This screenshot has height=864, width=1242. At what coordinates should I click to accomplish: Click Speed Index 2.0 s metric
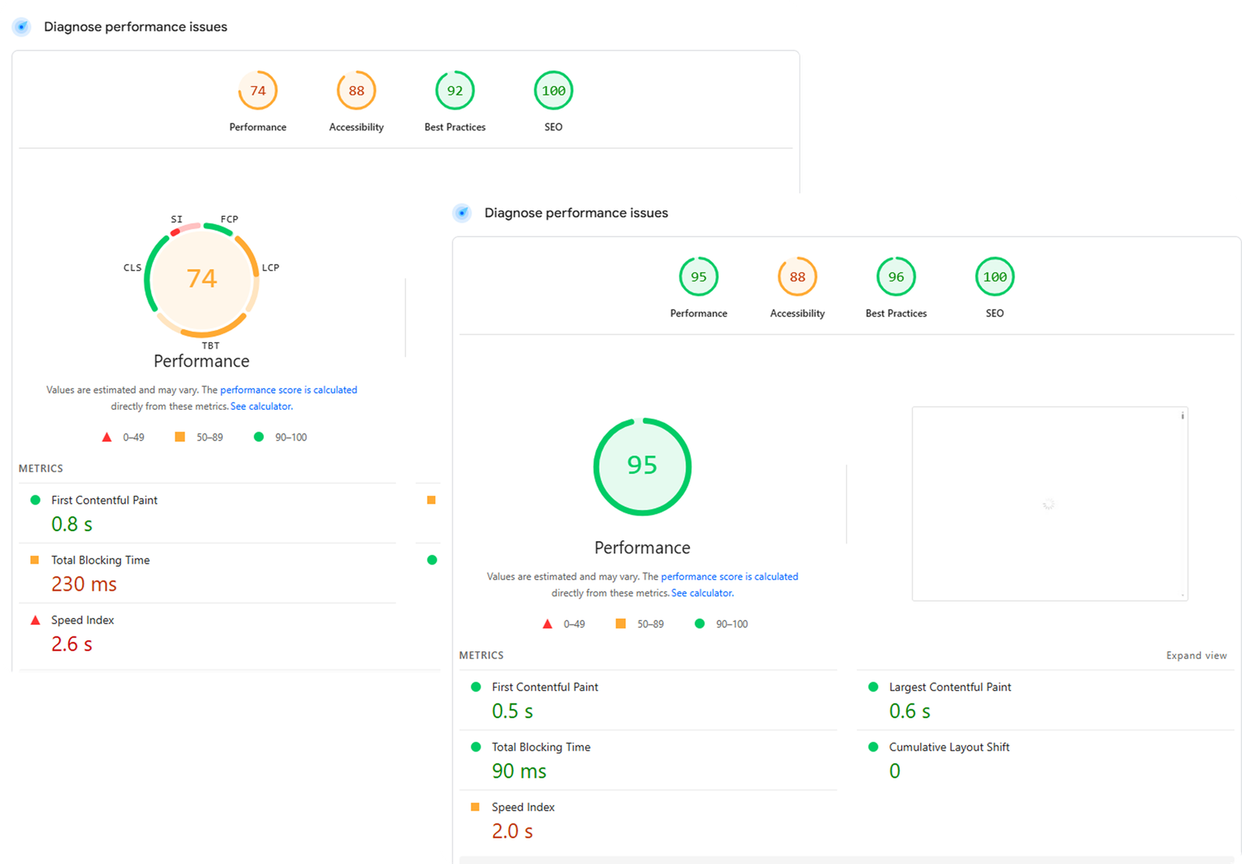tap(648, 820)
